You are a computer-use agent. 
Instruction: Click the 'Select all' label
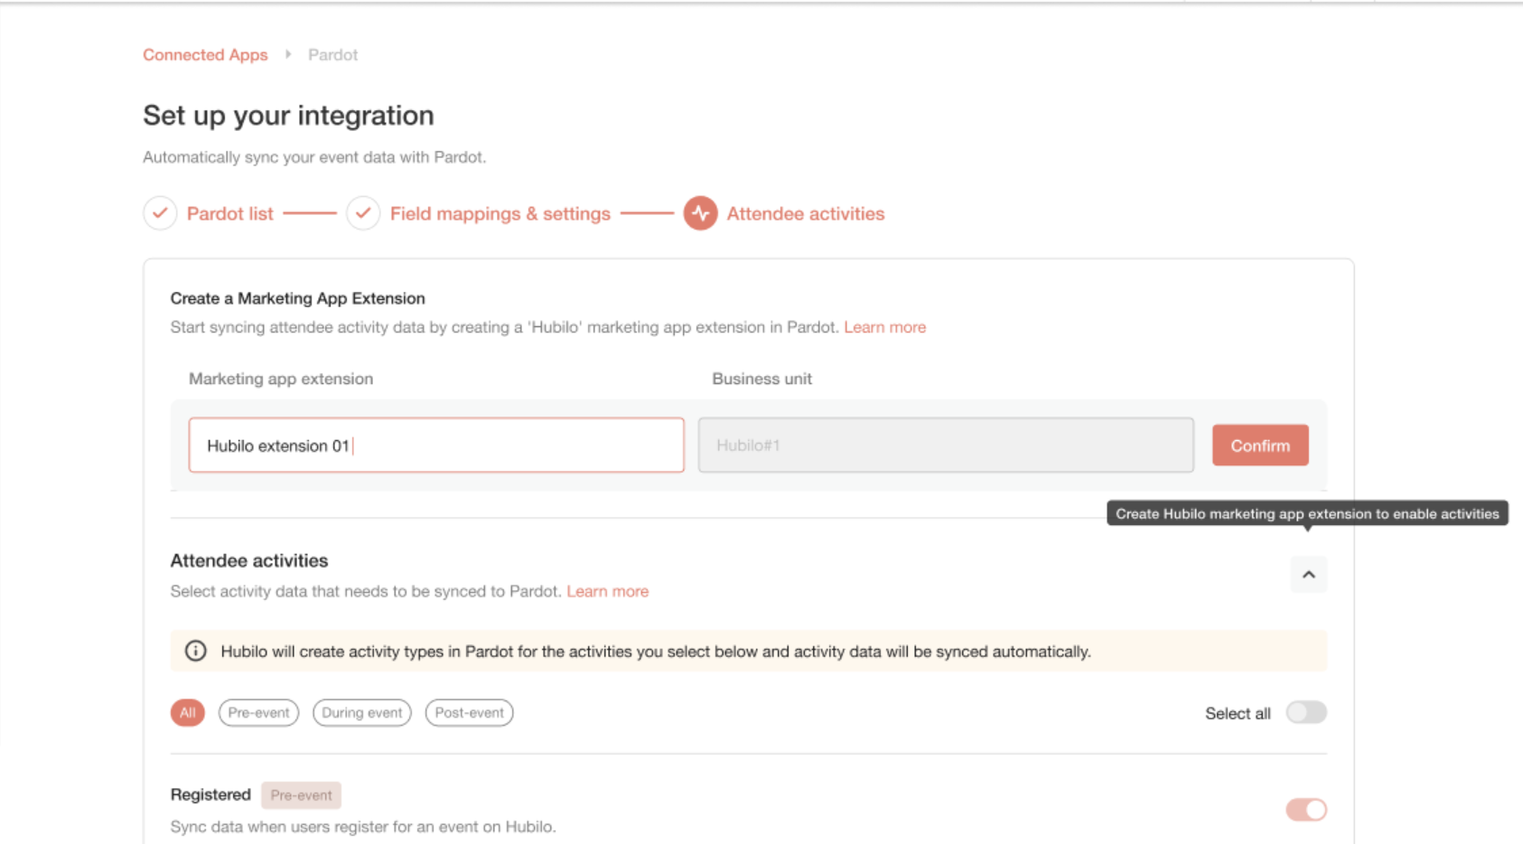tap(1238, 713)
